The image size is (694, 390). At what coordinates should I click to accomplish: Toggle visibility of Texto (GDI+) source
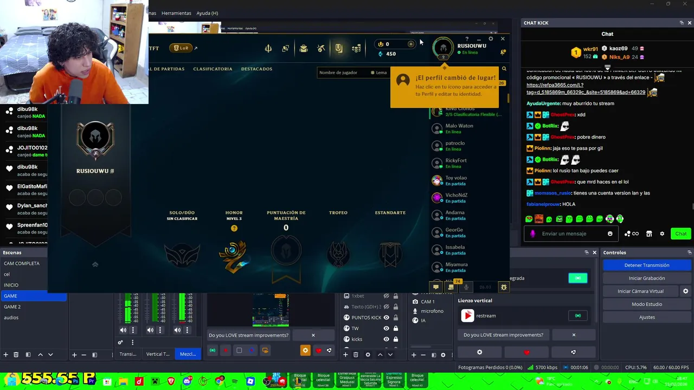point(387,307)
